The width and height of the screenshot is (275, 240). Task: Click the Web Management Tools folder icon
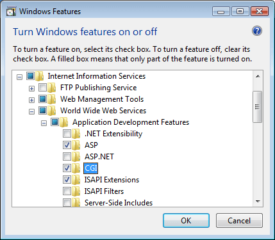(x=52, y=99)
